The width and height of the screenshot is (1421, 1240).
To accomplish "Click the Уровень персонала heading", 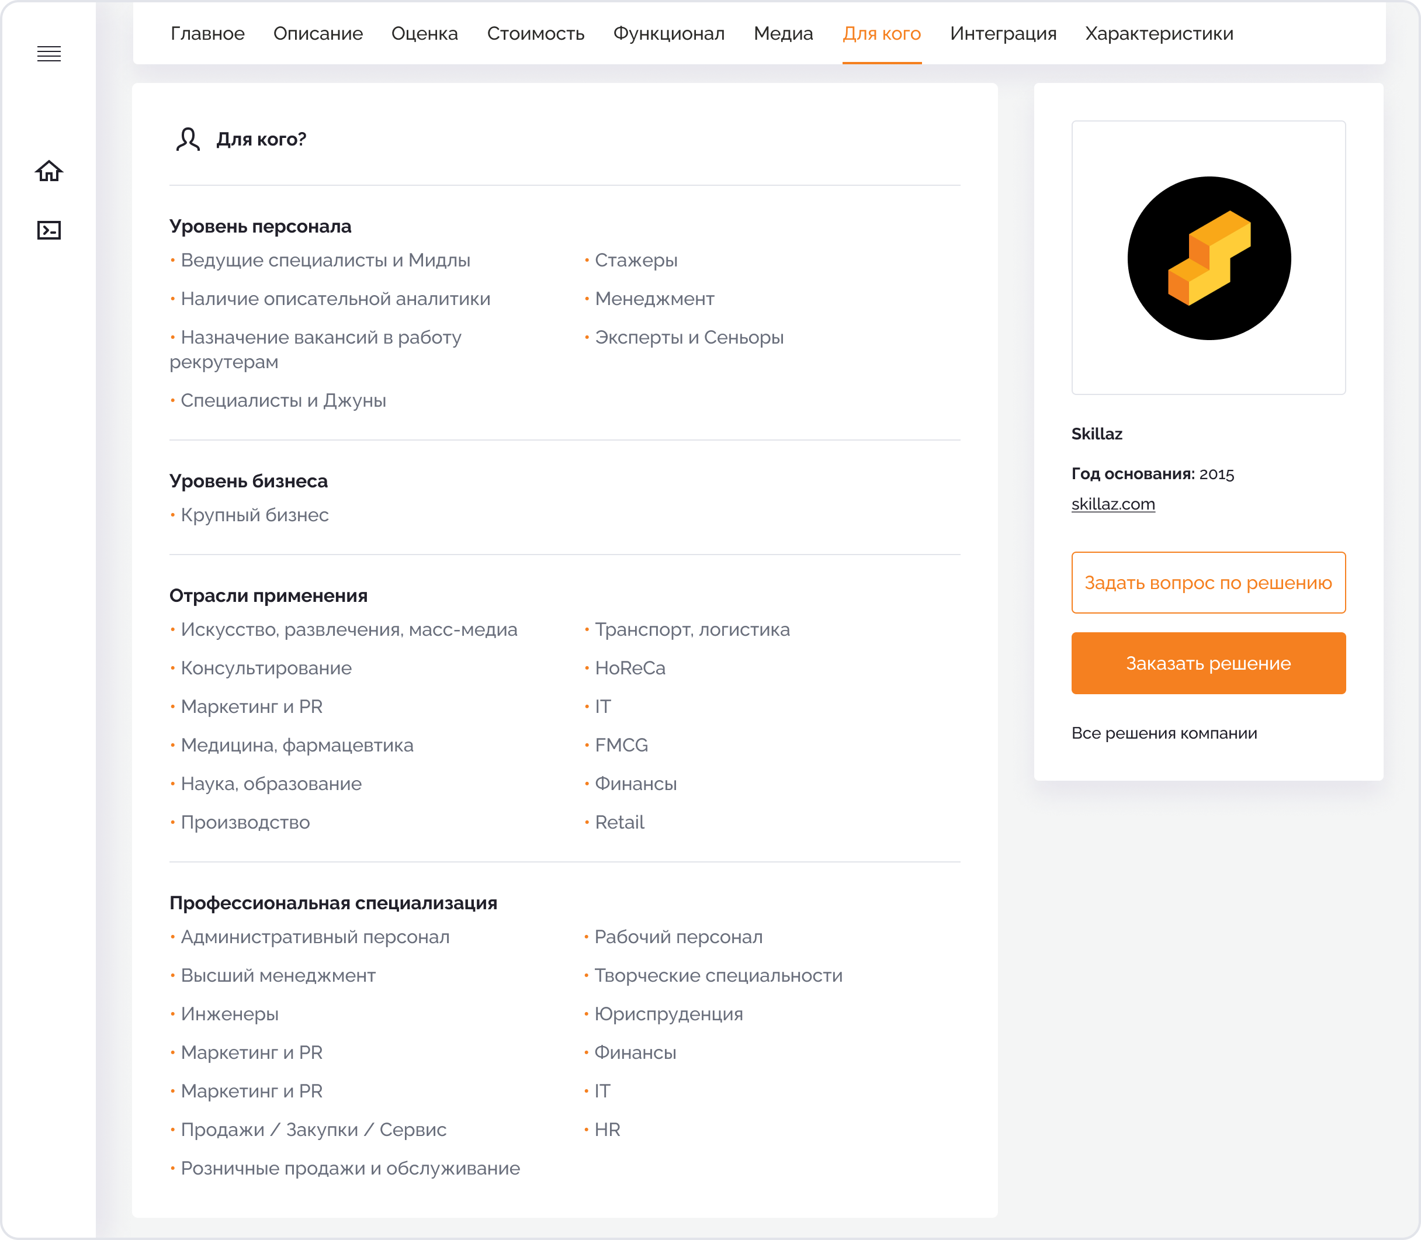I will 260,226.
